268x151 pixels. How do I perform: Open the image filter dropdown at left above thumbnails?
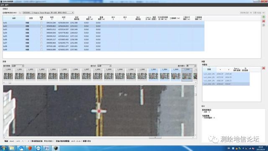pos(18,66)
